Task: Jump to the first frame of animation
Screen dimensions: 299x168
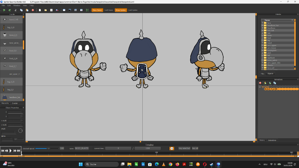Action: (3, 151)
